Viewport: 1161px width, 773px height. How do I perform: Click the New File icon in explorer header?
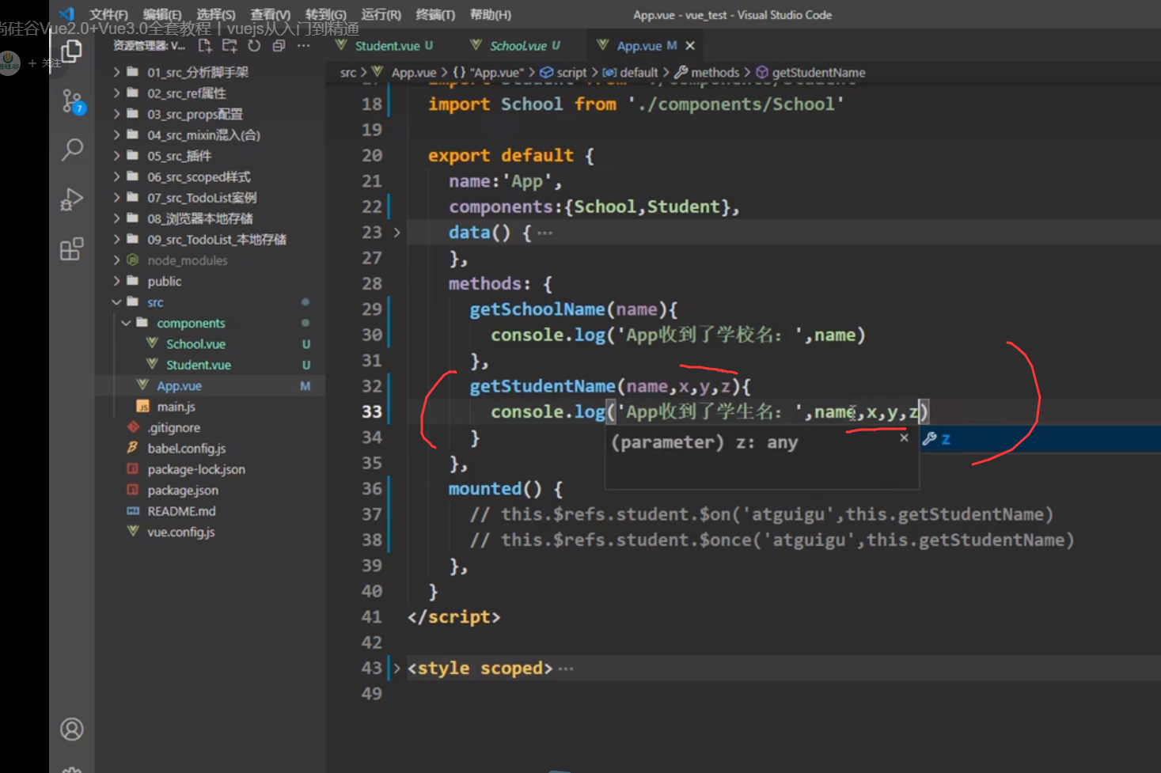(205, 46)
